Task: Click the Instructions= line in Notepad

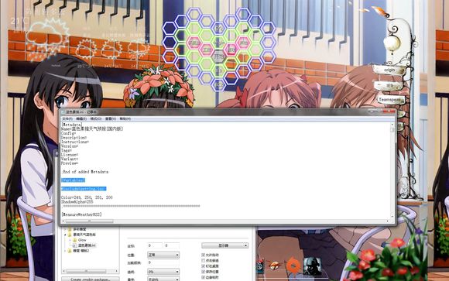Action: pos(75,142)
